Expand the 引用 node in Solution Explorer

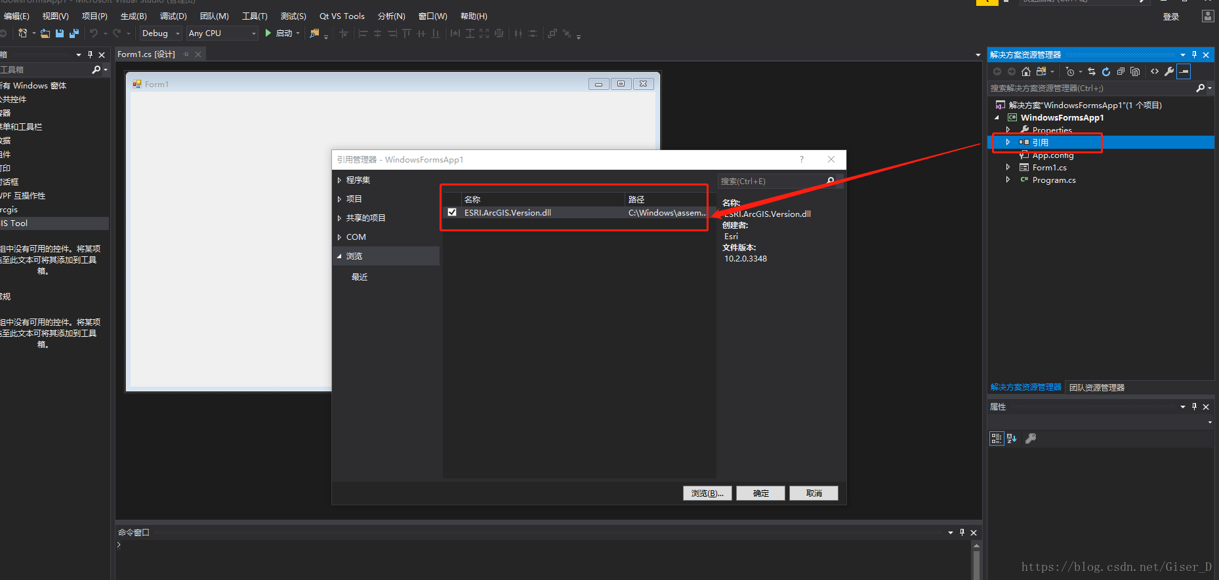[x=1008, y=142]
